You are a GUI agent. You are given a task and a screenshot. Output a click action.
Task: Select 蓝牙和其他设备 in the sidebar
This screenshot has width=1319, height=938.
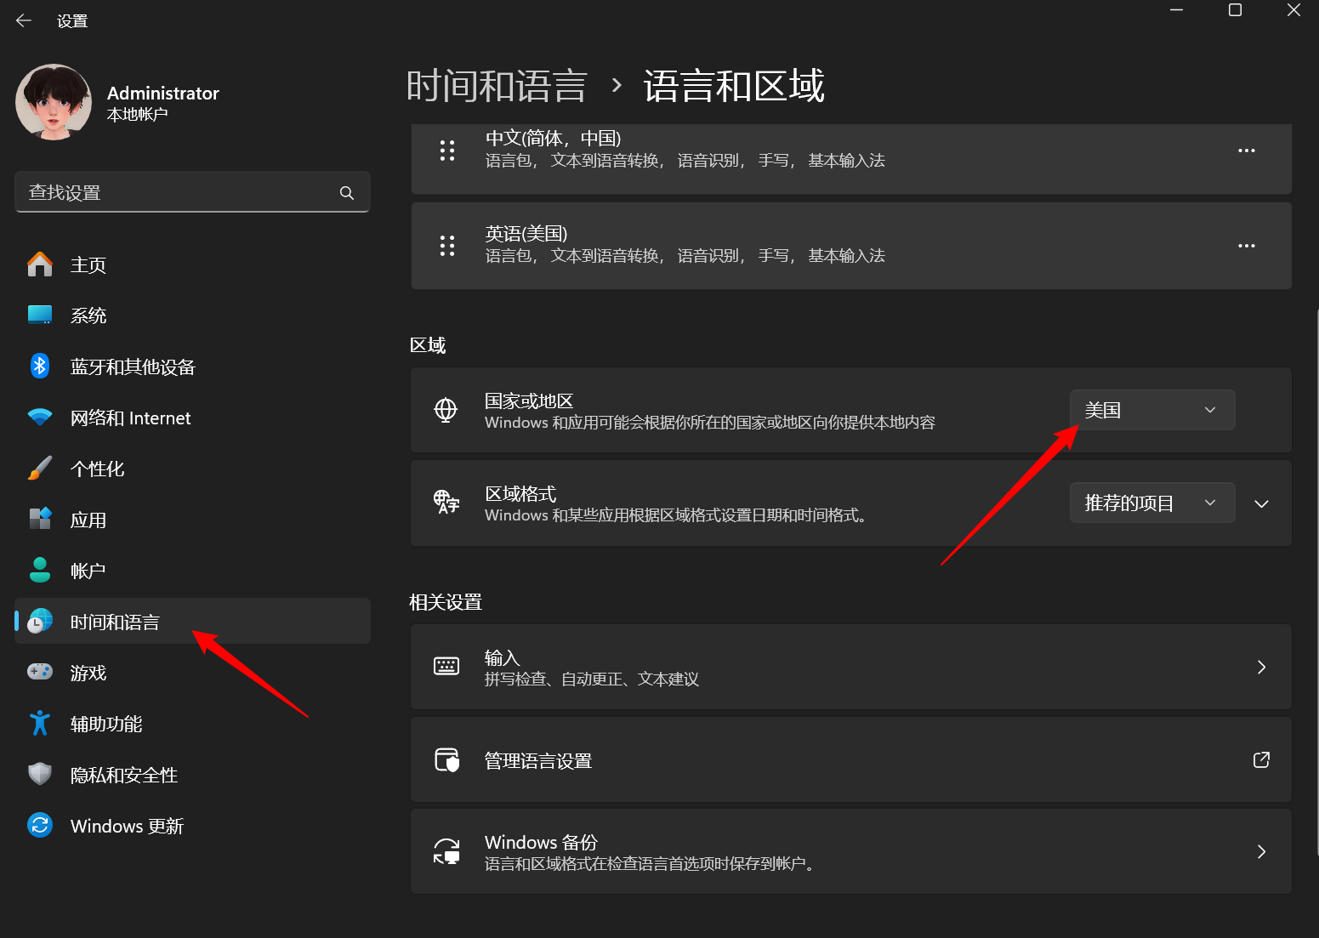(x=192, y=367)
